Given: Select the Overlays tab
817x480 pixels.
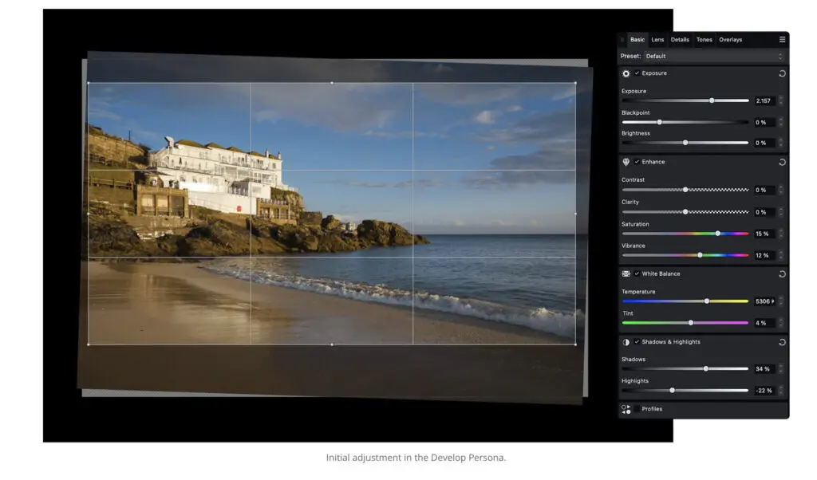Looking at the screenshot, I should 730,39.
